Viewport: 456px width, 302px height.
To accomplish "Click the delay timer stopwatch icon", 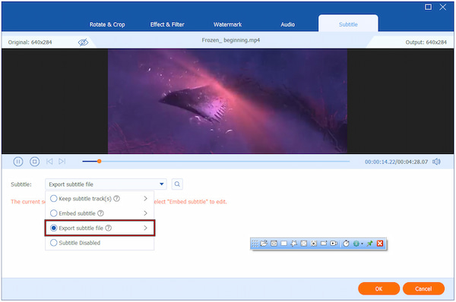I will pos(346,244).
